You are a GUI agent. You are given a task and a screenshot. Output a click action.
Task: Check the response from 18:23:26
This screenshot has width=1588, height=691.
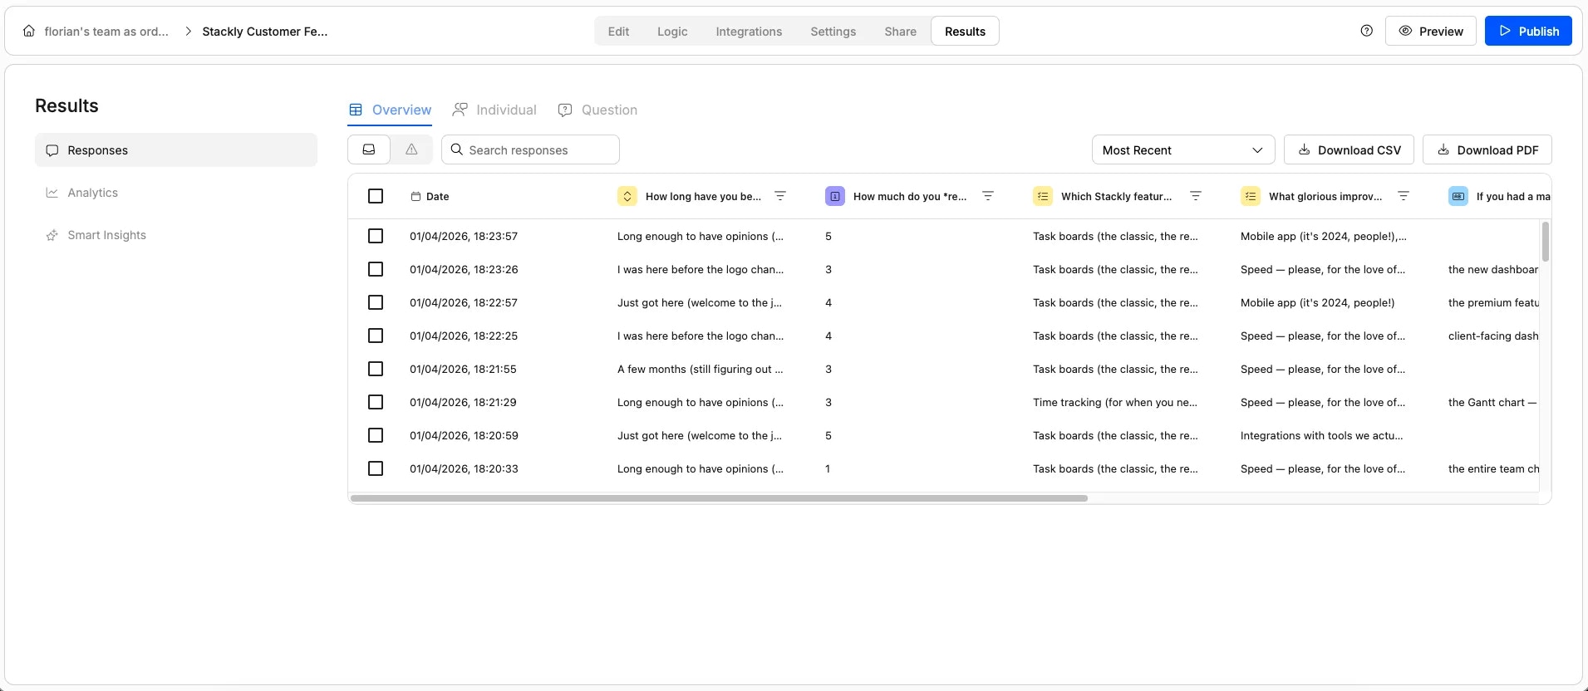[x=376, y=269]
